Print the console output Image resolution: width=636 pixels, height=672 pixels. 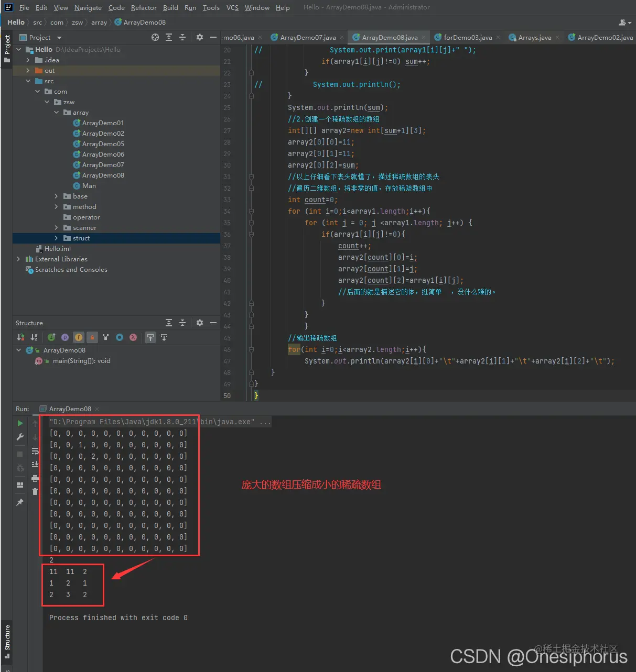pyautogui.click(x=35, y=478)
